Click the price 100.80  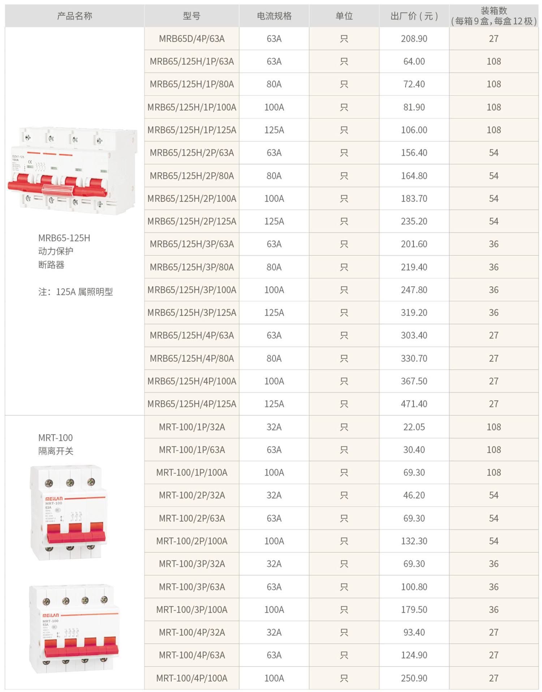414,587
